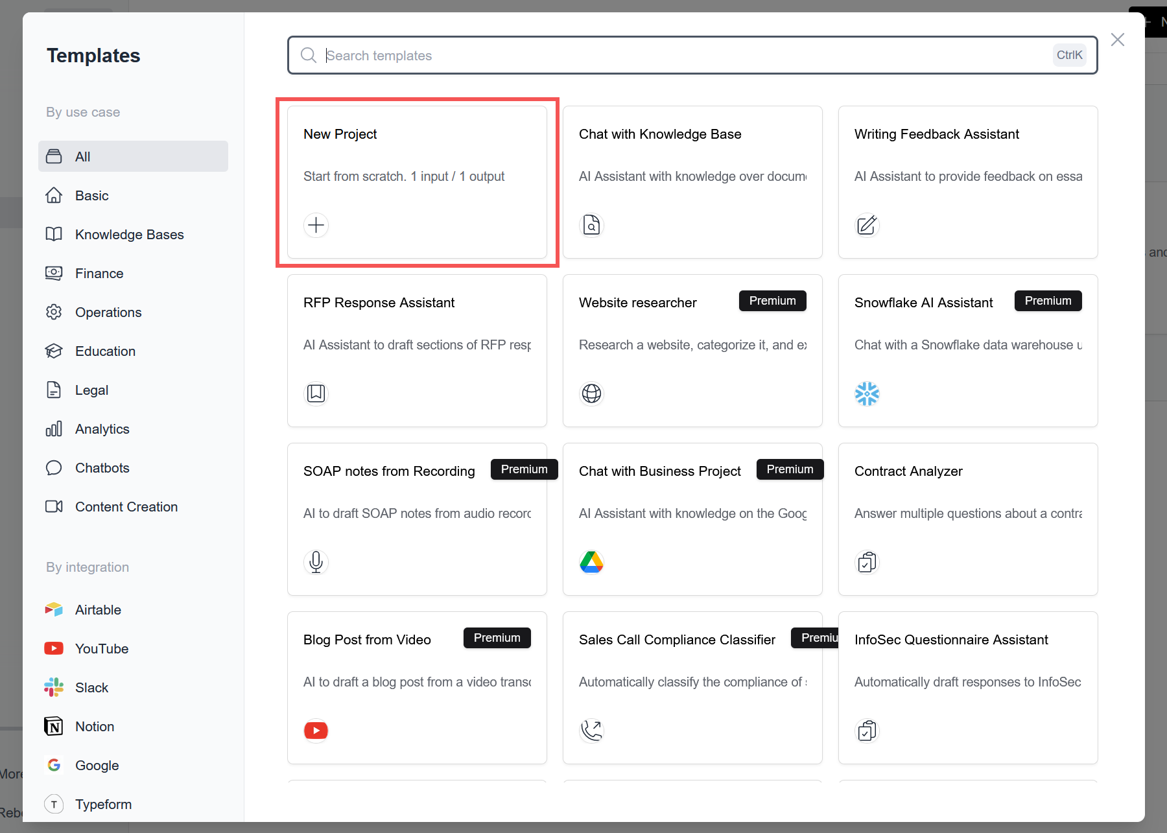This screenshot has height=833, width=1167.
Task: Select the Contract Analyzer title
Action: point(908,471)
